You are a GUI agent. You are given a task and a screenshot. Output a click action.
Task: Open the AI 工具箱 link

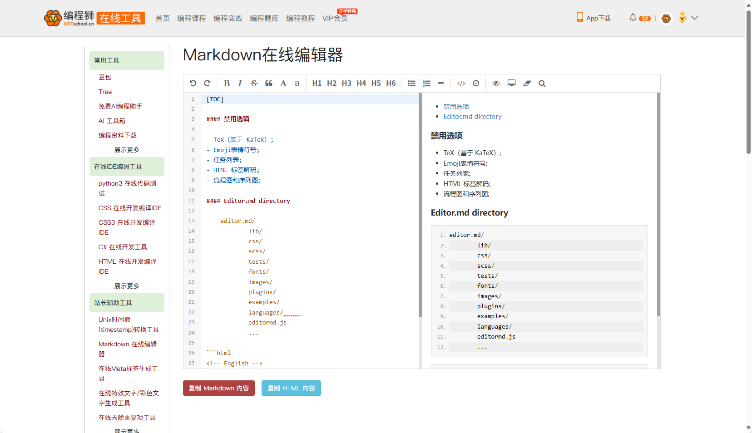coord(112,121)
